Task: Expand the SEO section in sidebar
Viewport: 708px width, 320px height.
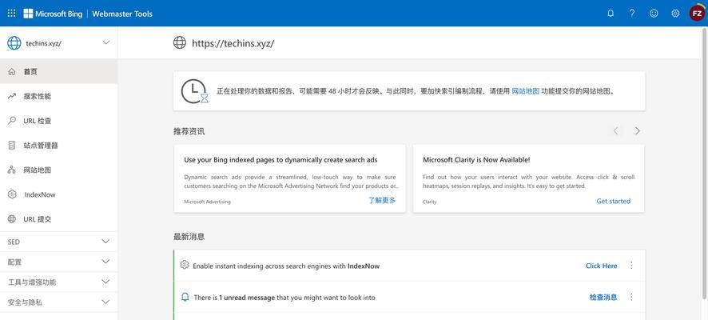Action: click(x=58, y=242)
